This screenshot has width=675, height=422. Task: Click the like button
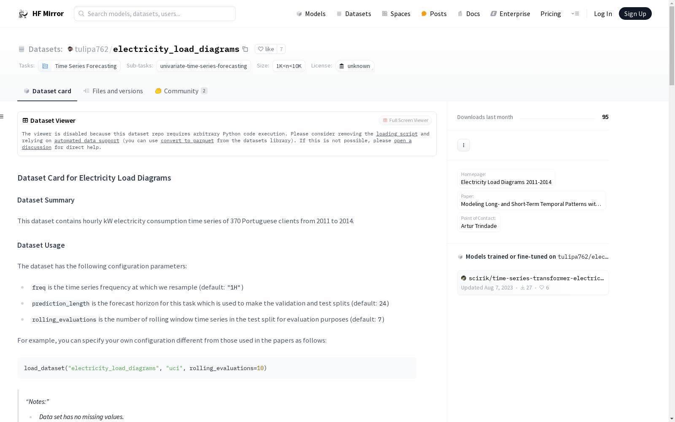click(266, 49)
